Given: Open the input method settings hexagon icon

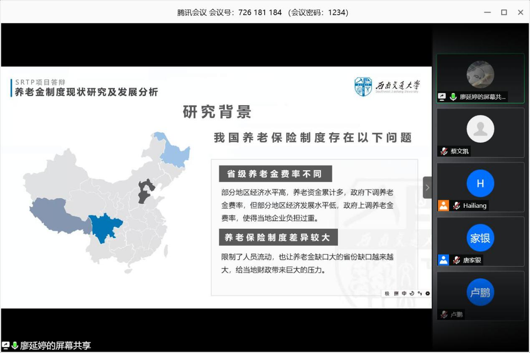Looking at the screenshot, I should 427,293.
